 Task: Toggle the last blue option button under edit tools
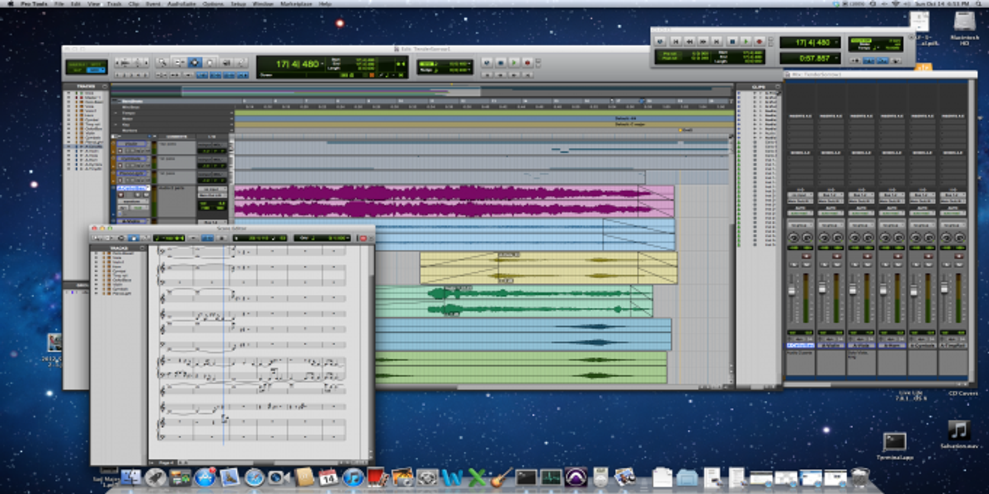[x=242, y=75]
